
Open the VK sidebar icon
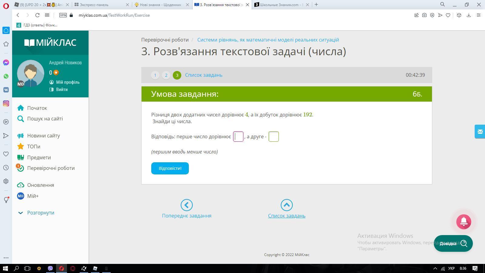[6, 90]
